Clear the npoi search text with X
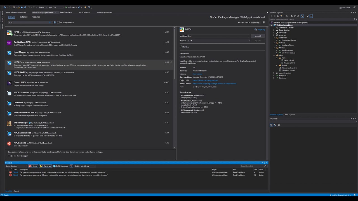This screenshot has width=358, height=201. coord(50,22)
